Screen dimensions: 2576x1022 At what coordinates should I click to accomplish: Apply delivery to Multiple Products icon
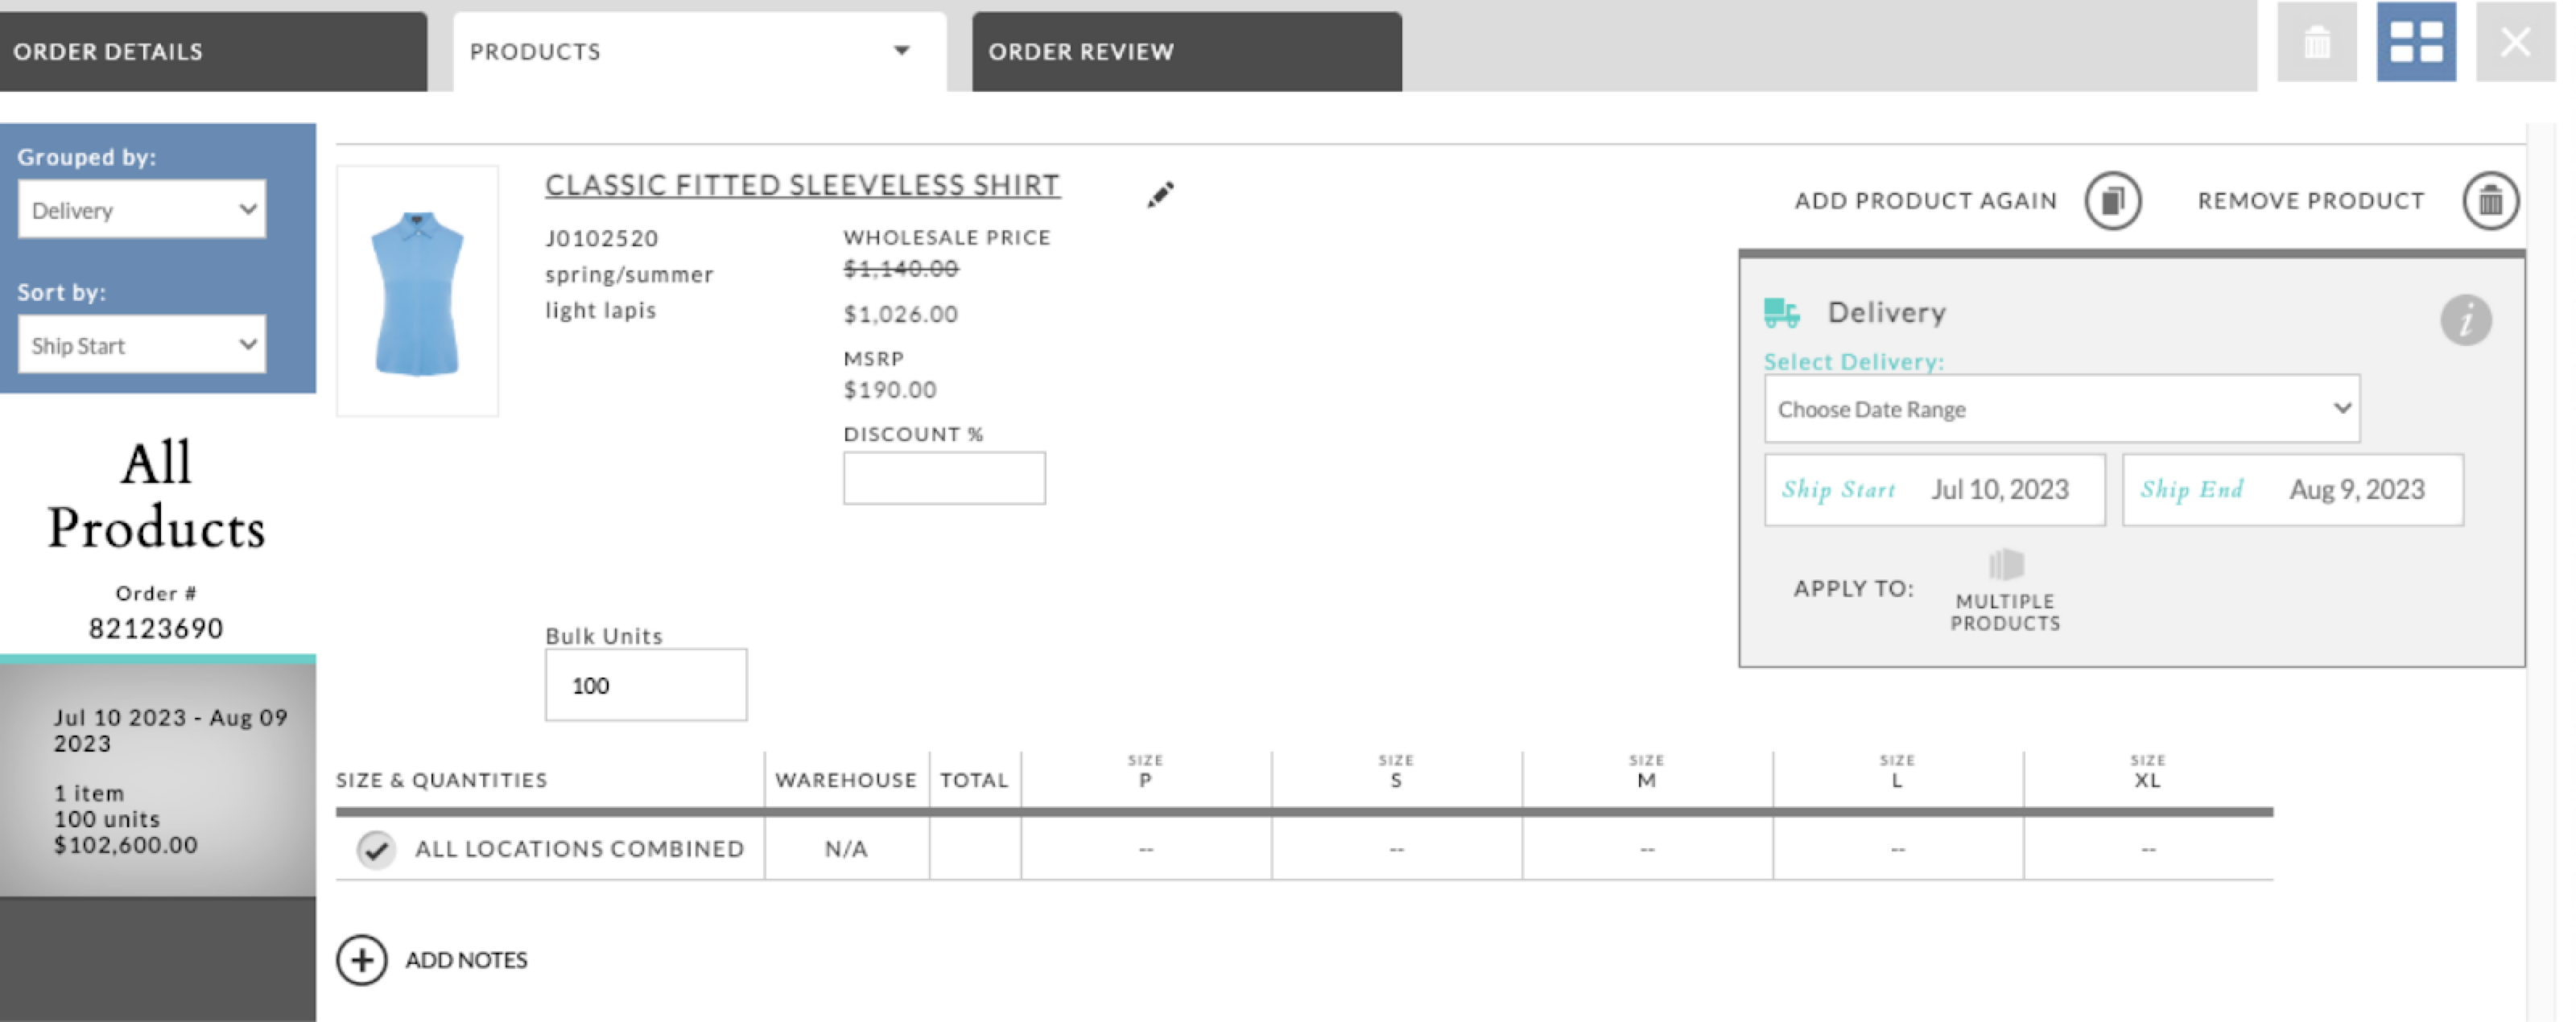tap(2005, 565)
